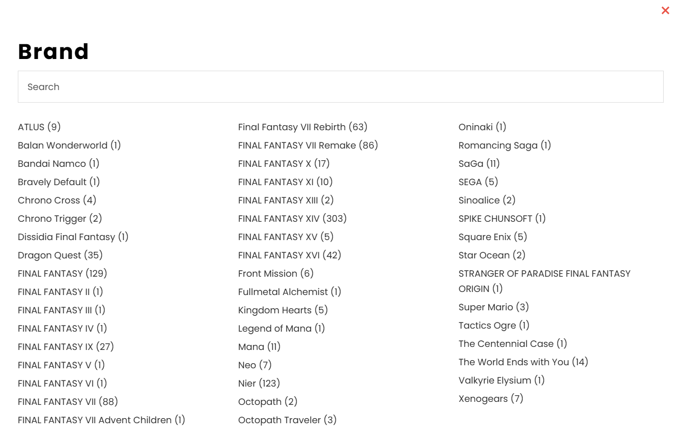Select FINAL FANTASY VII Advent Children
This screenshot has width=681, height=440.
[101, 420]
